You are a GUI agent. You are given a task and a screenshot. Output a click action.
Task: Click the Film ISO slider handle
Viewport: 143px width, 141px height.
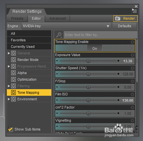point(88,100)
